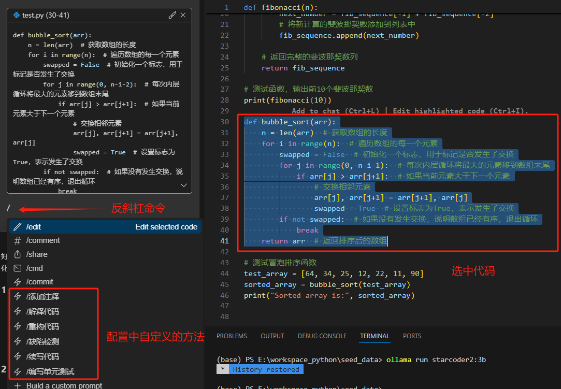This screenshot has height=389, width=561.
Task: Open Build a custom prompt option
Action: coord(106,385)
